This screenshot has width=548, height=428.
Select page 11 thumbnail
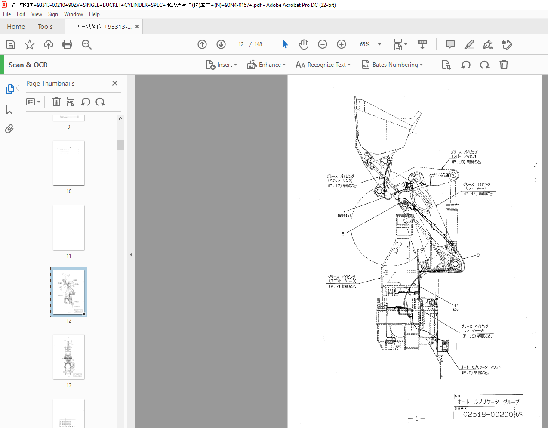pyautogui.click(x=69, y=227)
